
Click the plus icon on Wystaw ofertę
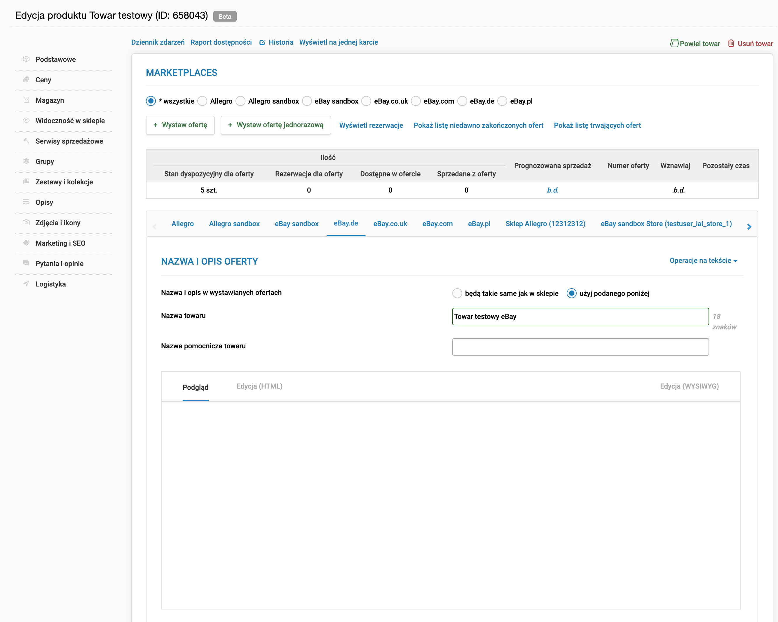click(156, 125)
